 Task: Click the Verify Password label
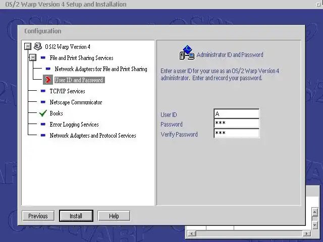click(x=179, y=135)
